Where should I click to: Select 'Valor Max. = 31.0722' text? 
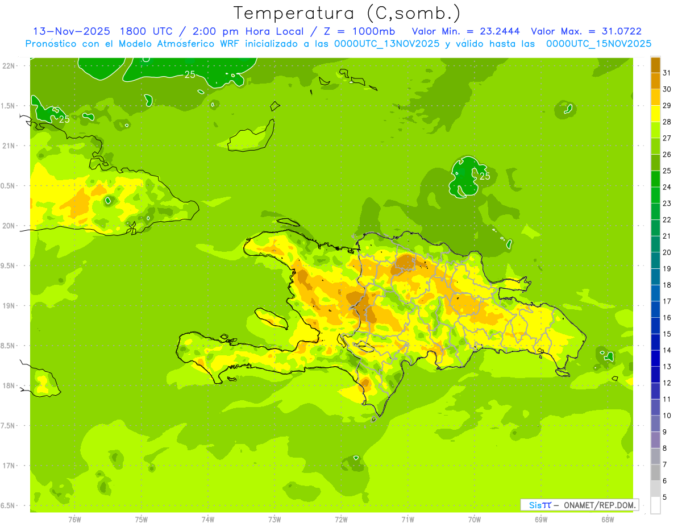tap(587, 31)
